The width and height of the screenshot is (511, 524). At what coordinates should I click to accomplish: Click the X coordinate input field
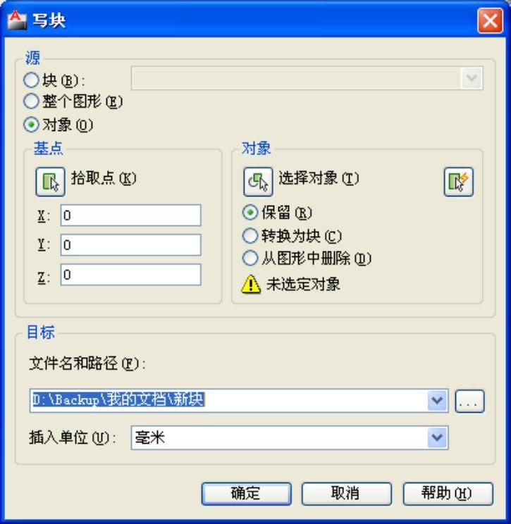tap(131, 216)
